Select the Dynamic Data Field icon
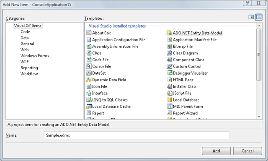Screen dimensions: 268x161 tap(89, 80)
